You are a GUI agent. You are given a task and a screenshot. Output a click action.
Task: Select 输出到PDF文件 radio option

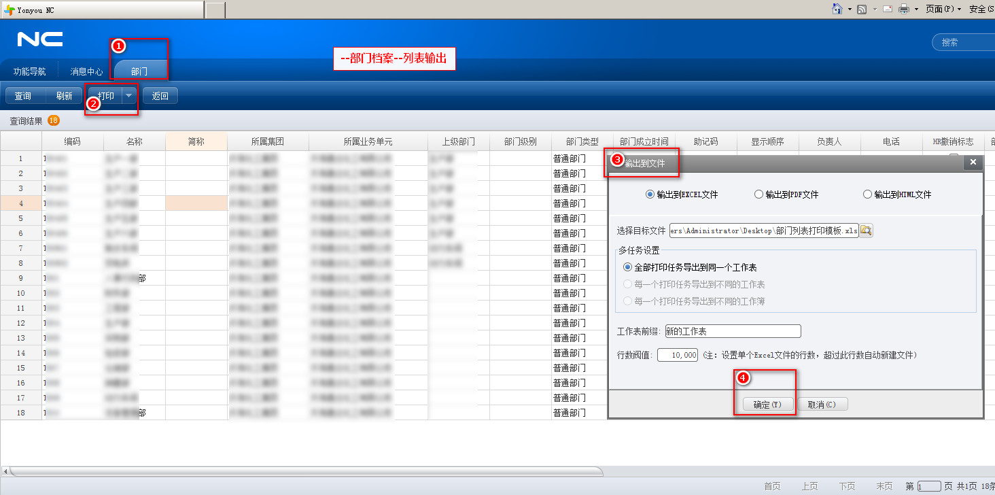[x=758, y=194]
